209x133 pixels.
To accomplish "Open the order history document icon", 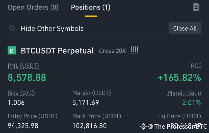I will point(196,7).
